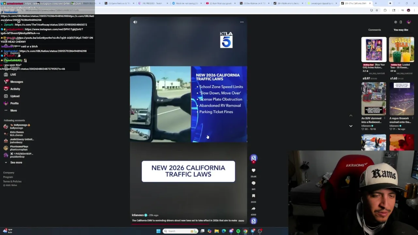Open a new browser tab with plus

(376, 3)
